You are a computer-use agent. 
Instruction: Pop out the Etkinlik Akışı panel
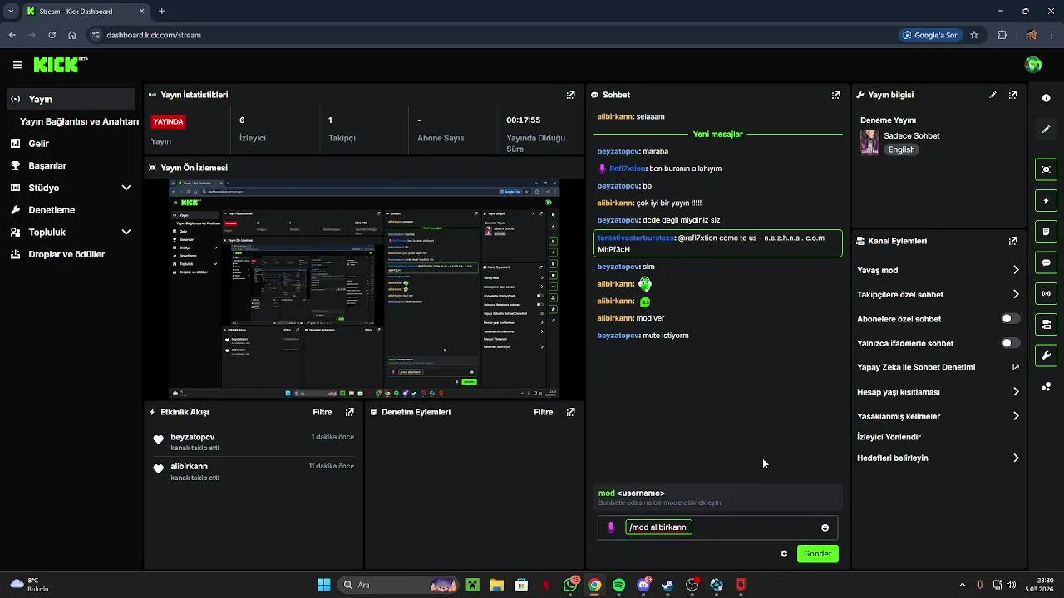[x=349, y=412]
